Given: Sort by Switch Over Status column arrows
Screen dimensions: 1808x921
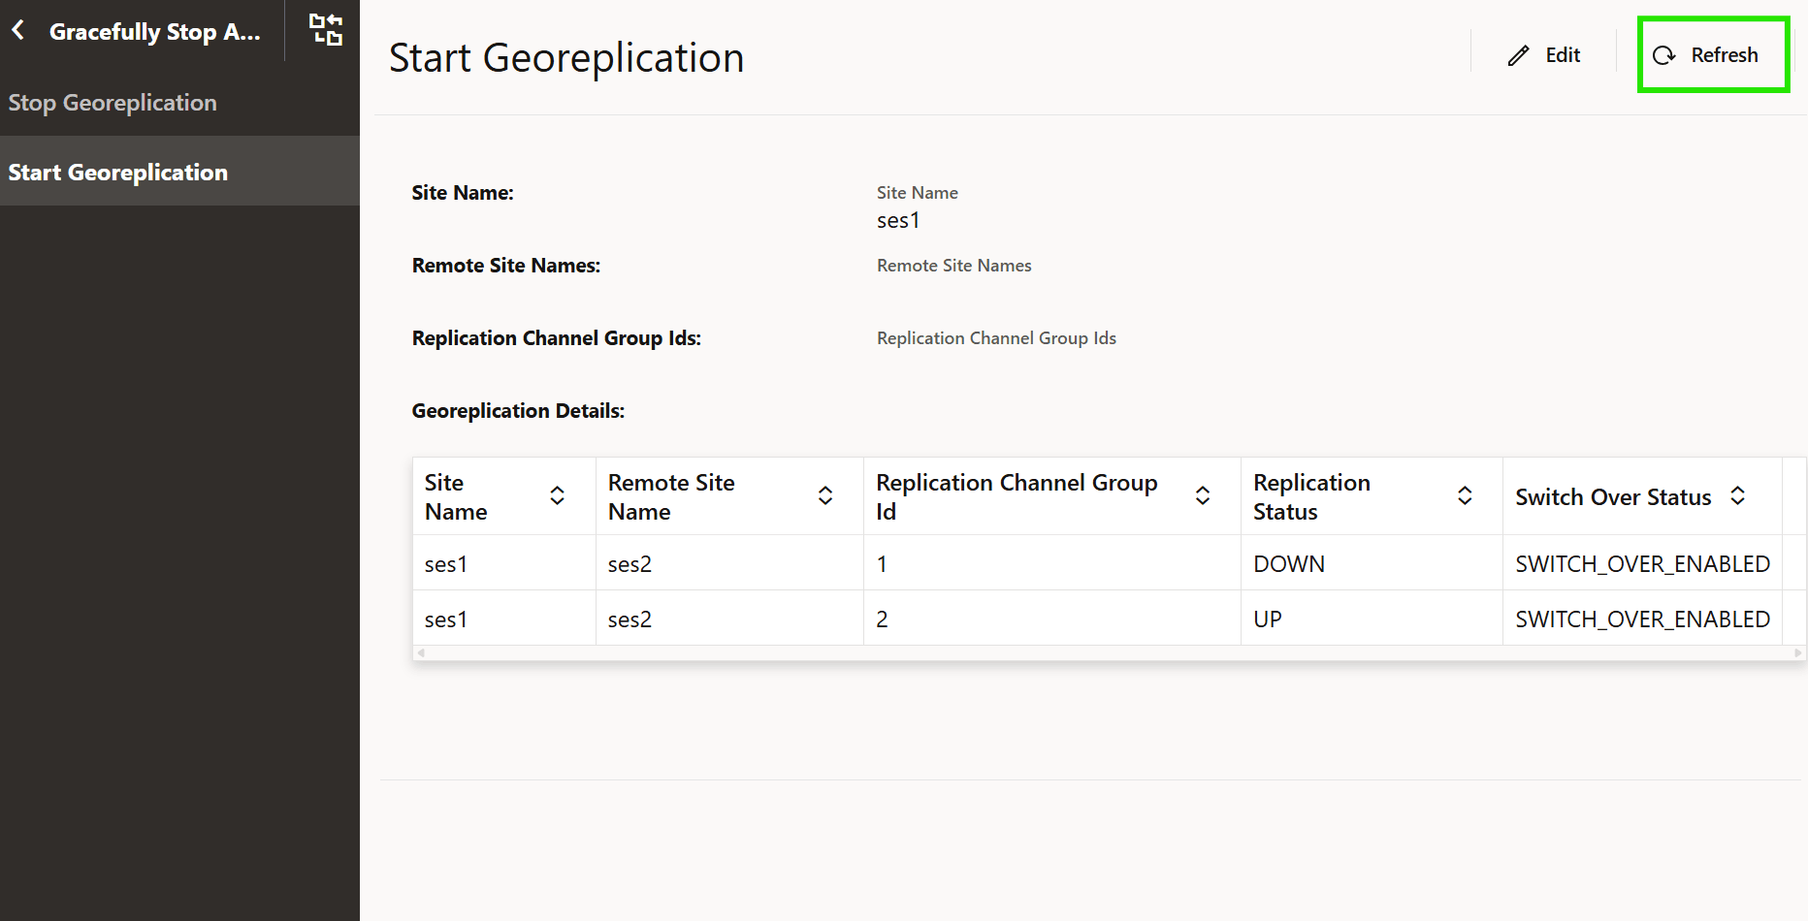Looking at the screenshot, I should point(1738,496).
